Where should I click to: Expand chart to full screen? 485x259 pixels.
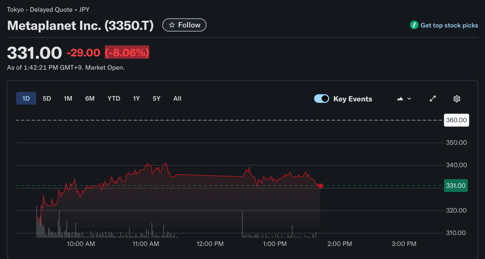(x=433, y=99)
